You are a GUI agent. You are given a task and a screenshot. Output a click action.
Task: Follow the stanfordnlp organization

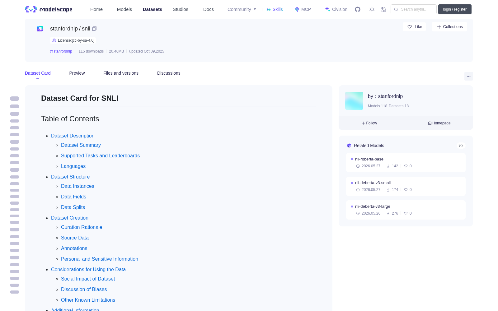click(x=369, y=123)
